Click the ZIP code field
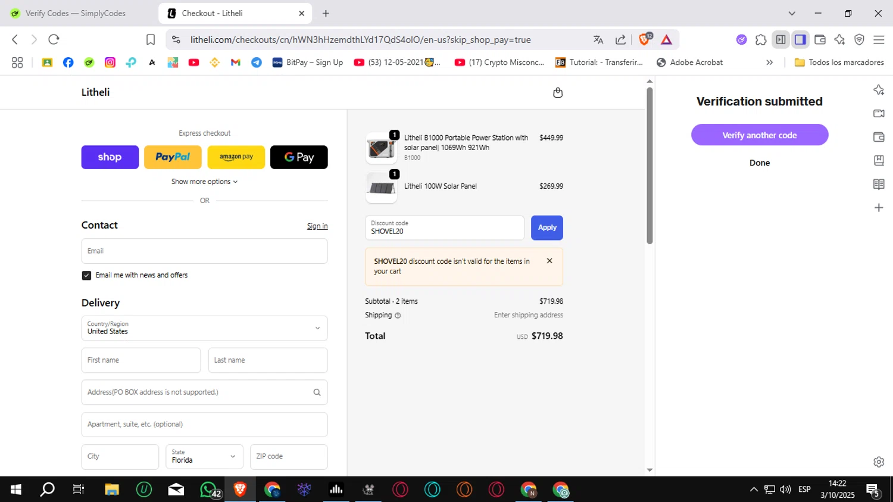The height and width of the screenshot is (502, 893). tap(289, 457)
